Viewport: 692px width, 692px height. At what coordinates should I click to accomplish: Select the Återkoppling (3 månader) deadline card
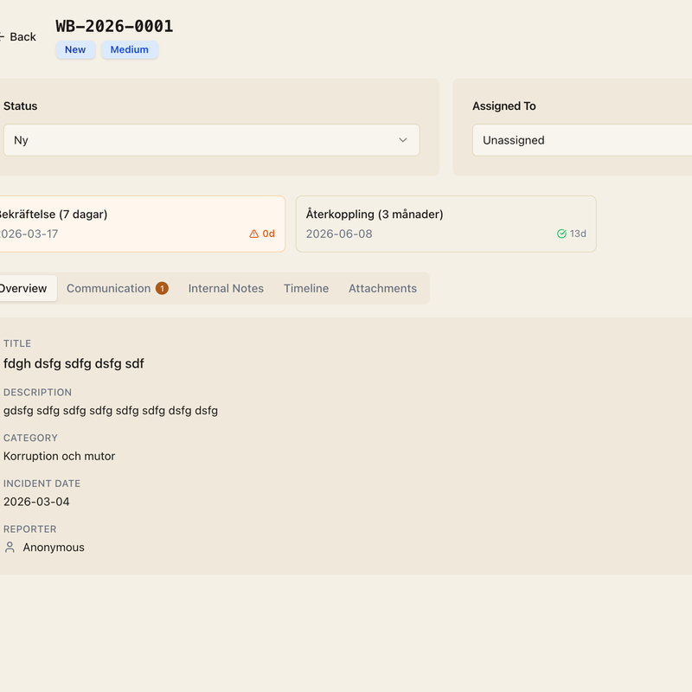(445, 224)
